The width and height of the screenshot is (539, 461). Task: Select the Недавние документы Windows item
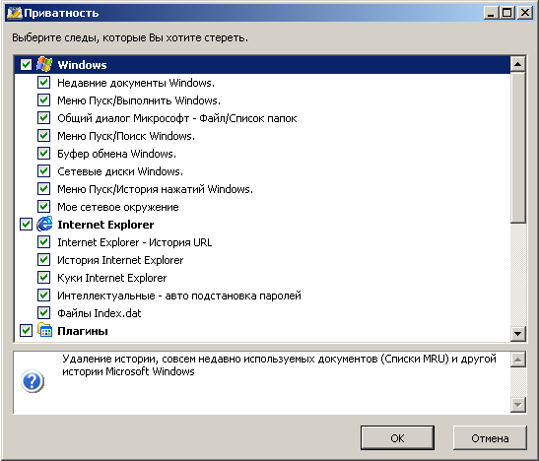[x=136, y=83]
